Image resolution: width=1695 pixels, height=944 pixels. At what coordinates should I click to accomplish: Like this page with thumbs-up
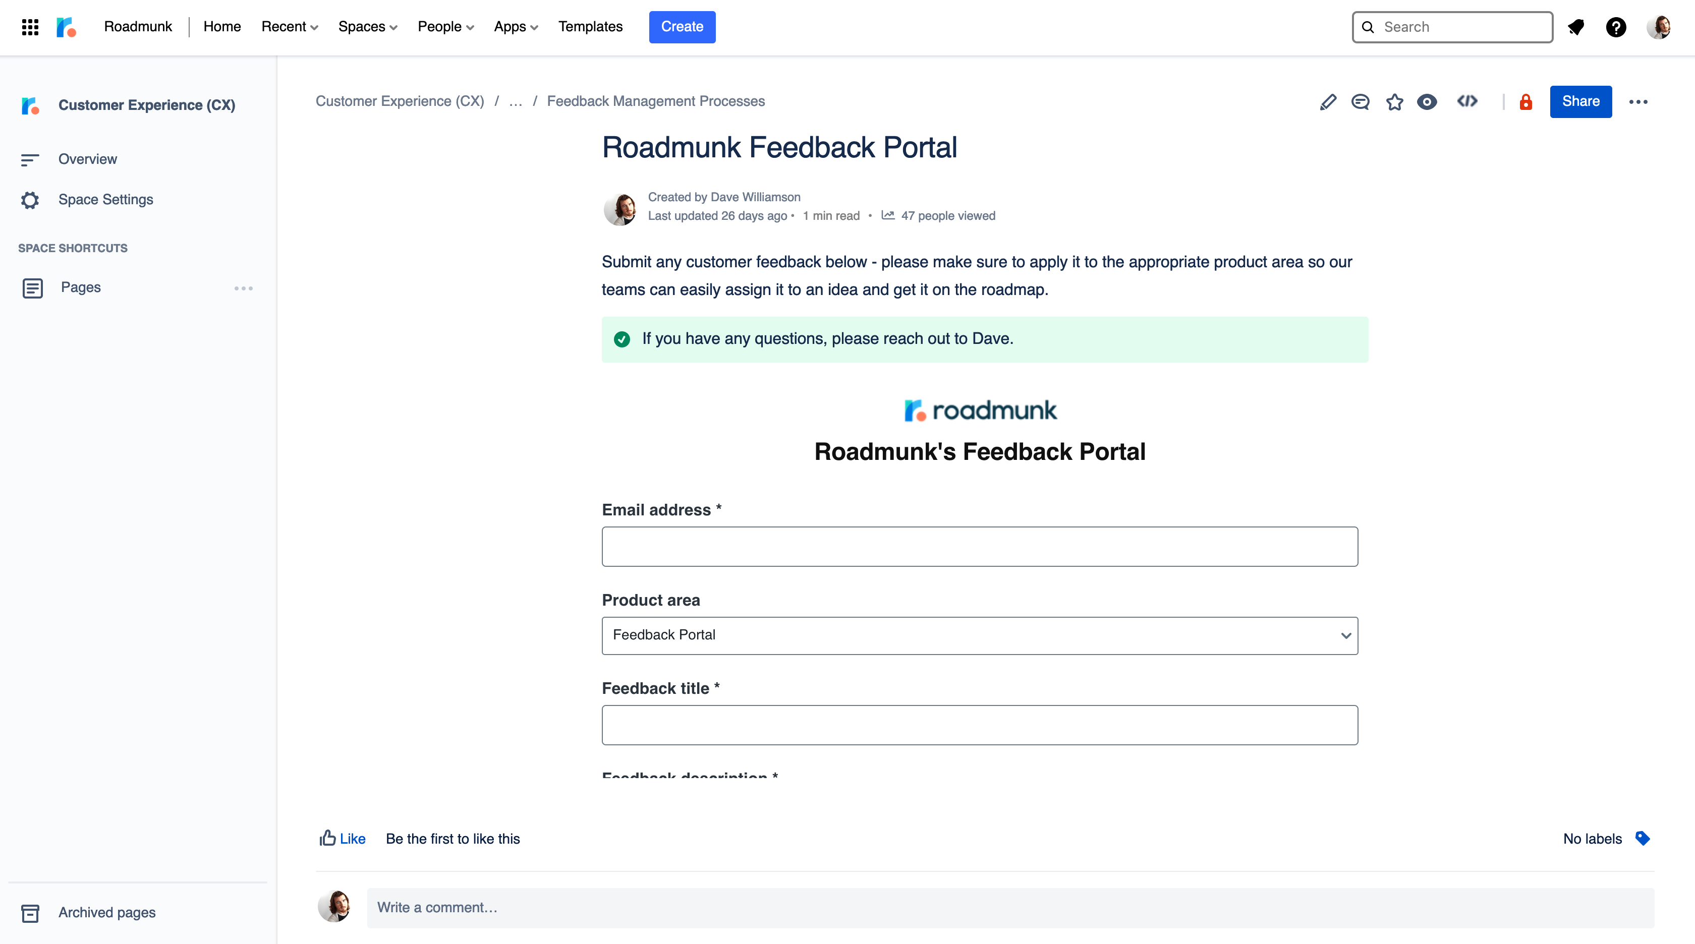342,838
